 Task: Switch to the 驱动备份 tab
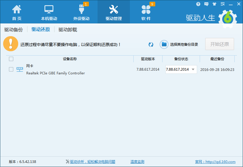click(x=13, y=30)
